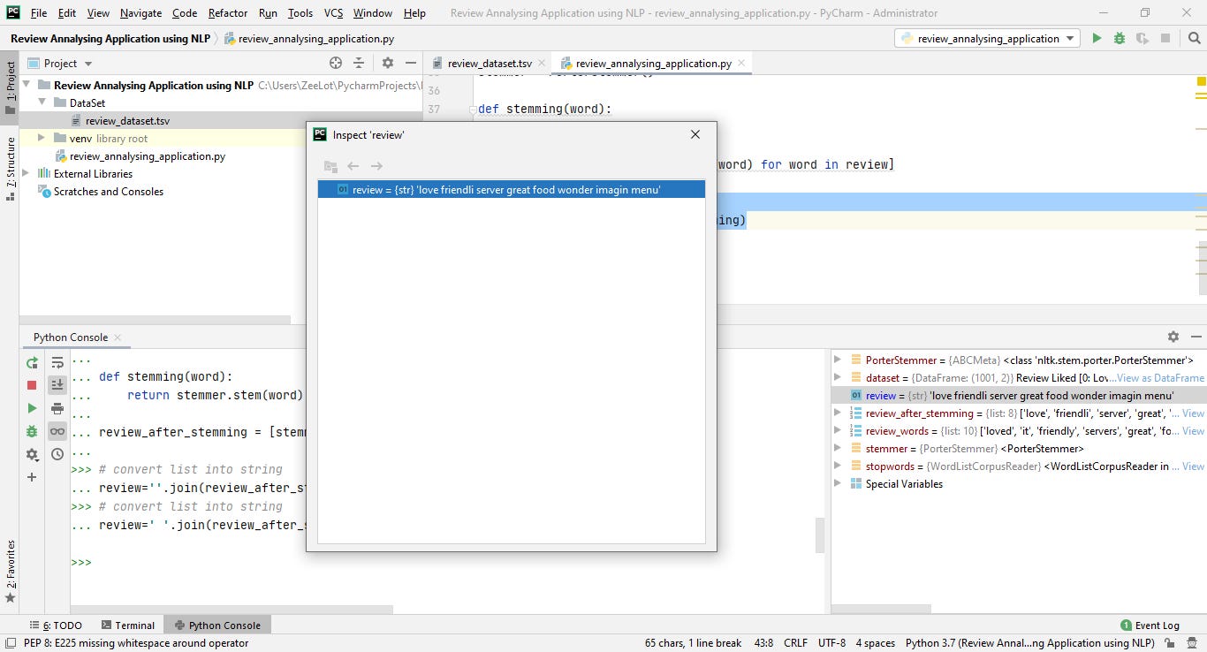Toggle scroll to end in console output
The width and height of the screenshot is (1207, 652).
click(x=57, y=384)
